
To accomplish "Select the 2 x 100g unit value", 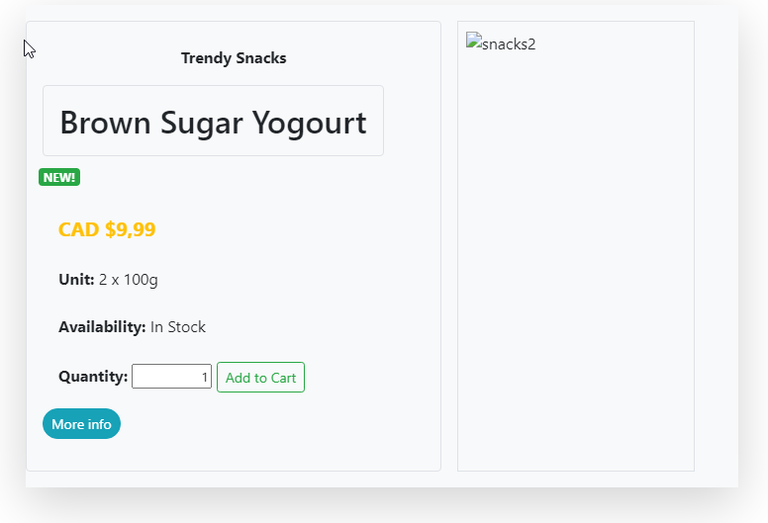I will 129,280.
